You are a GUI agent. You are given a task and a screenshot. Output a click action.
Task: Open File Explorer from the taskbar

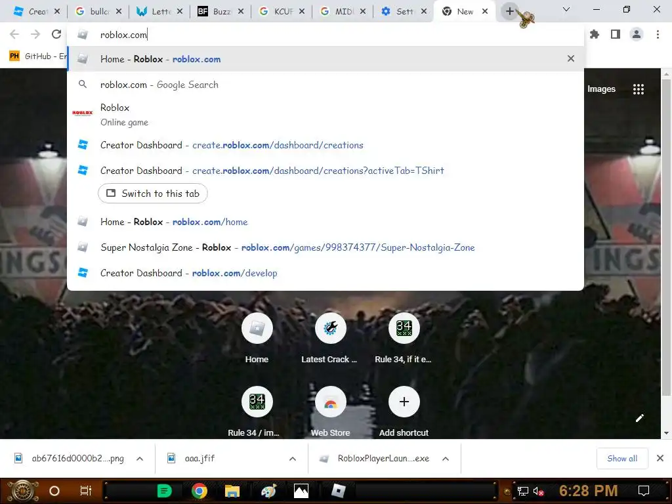pos(232,491)
